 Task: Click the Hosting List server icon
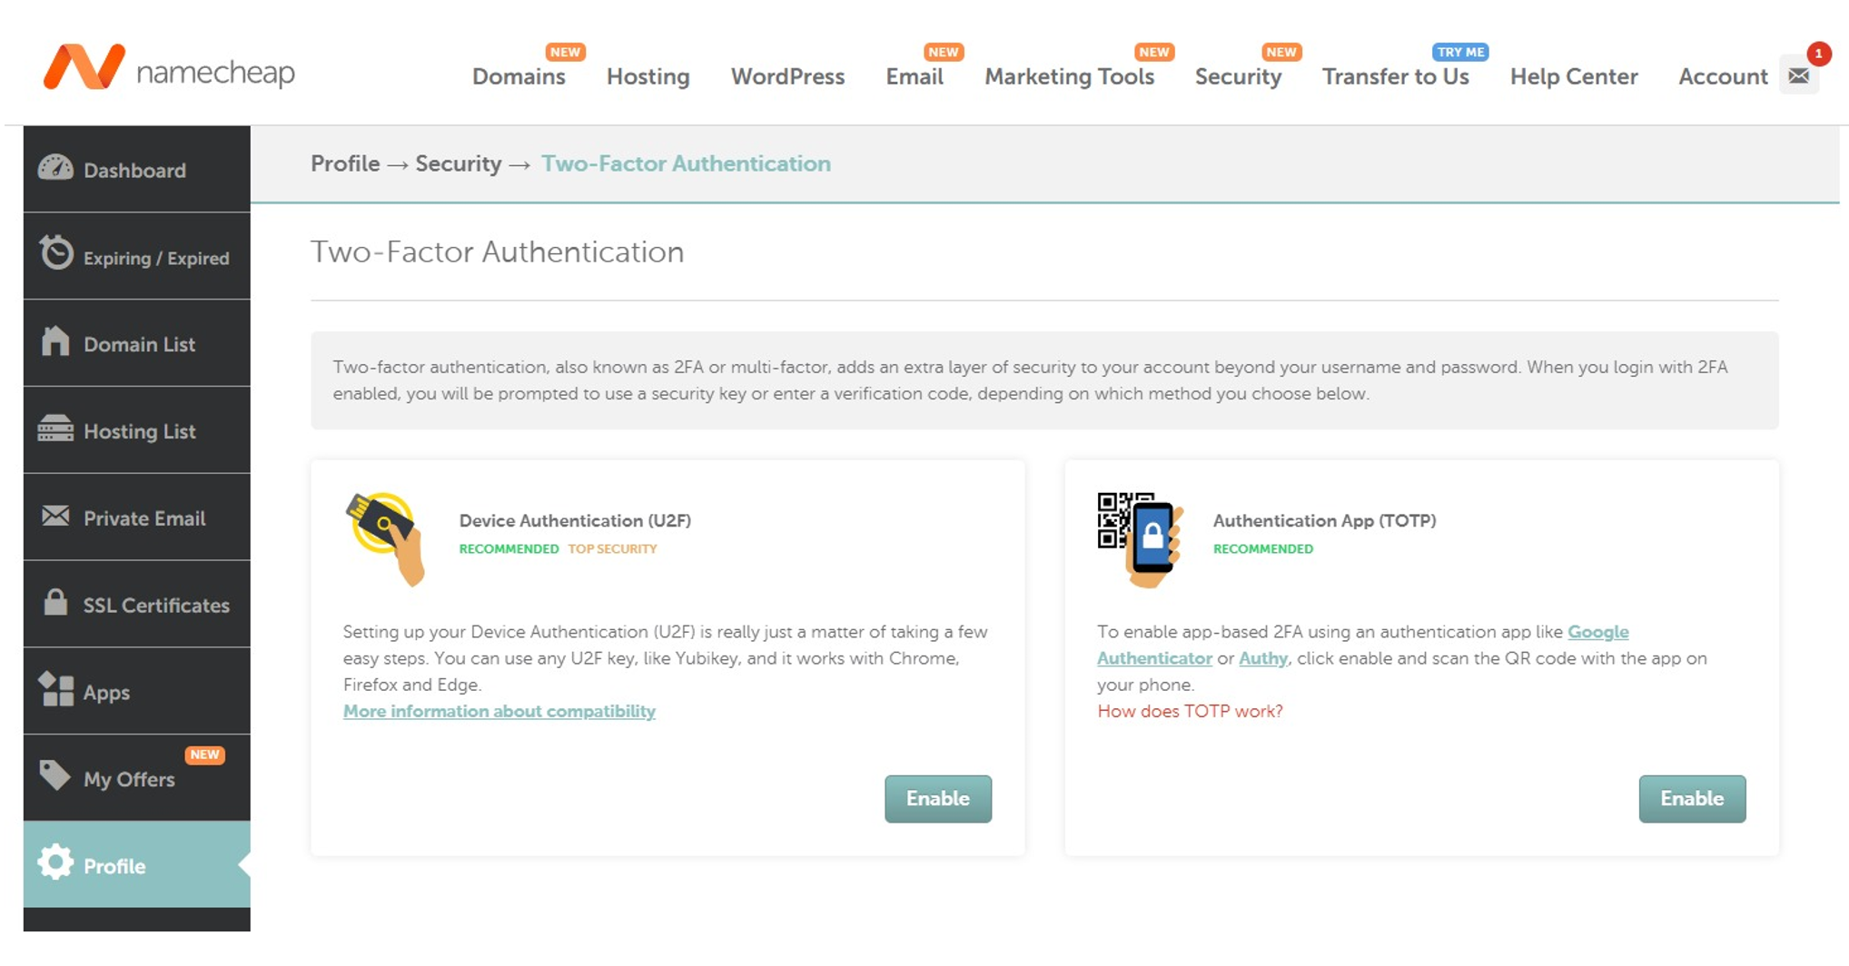coord(55,428)
